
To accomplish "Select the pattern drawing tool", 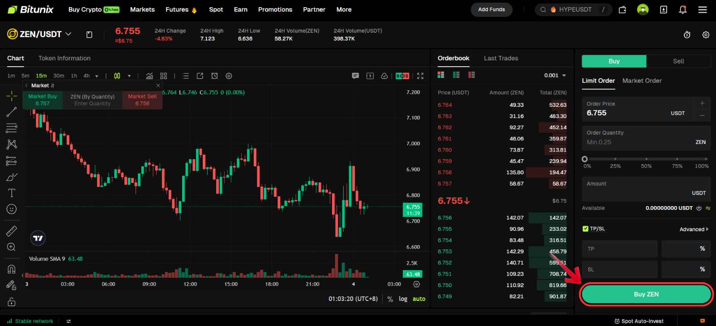I will tap(12, 144).
